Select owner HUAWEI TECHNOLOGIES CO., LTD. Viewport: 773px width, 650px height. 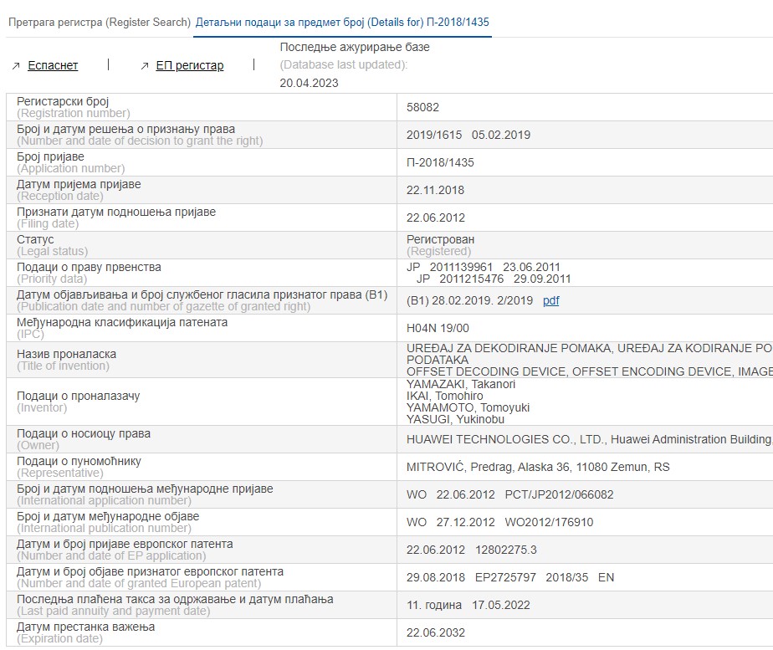click(x=506, y=439)
